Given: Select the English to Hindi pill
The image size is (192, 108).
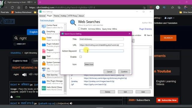Looking at the screenshot, I should (20, 61).
